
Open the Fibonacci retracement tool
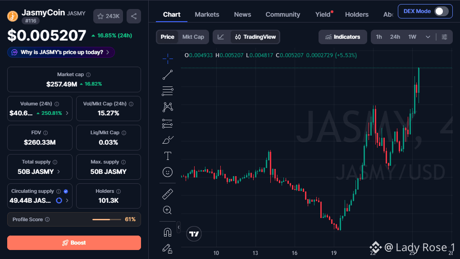(x=168, y=91)
